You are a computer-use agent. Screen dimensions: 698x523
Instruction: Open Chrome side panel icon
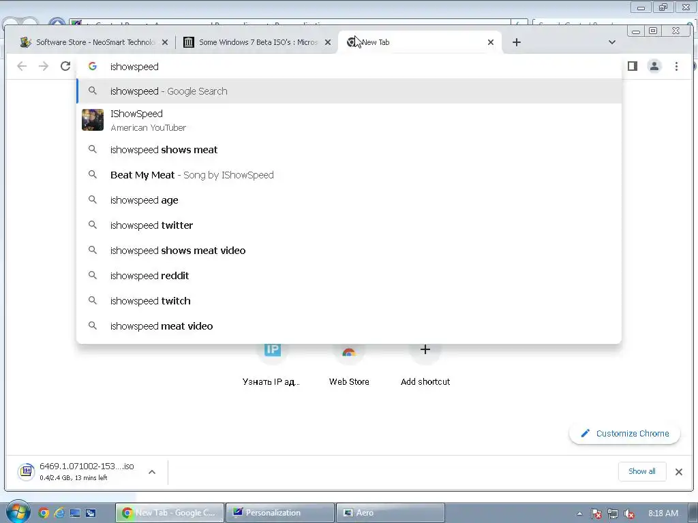click(632, 66)
